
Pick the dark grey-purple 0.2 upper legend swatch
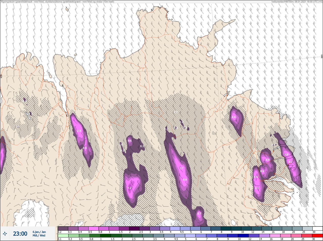pyautogui.click(x=63, y=228)
